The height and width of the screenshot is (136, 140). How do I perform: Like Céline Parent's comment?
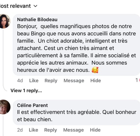click(34, 130)
